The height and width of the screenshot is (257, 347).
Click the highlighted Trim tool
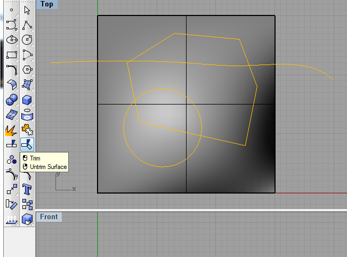point(27,144)
